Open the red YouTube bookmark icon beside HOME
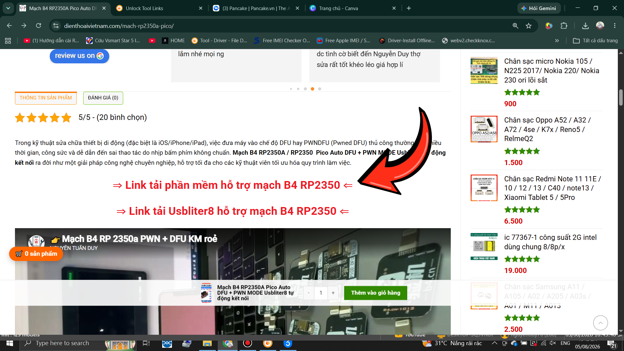Viewport: 624px width, 351px height. [152, 41]
